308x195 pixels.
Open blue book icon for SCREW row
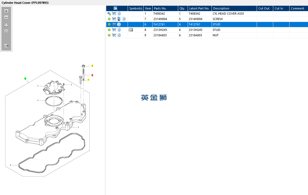click(x=119, y=19)
